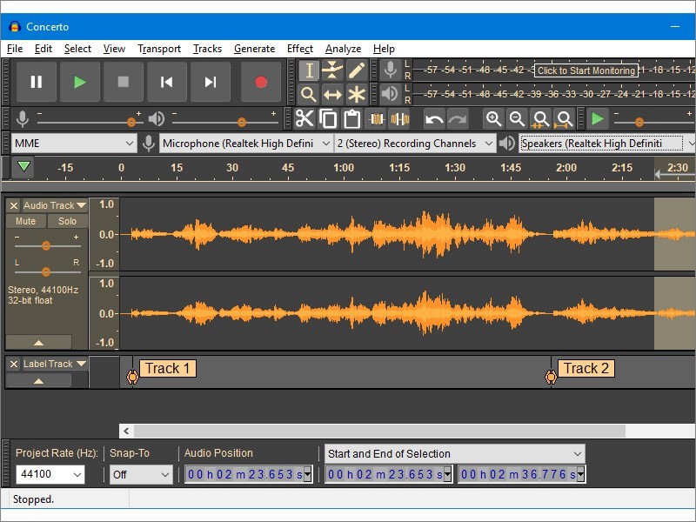The height and width of the screenshot is (522, 696).
Task: Open the Select menu
Action: pos(77,49)
